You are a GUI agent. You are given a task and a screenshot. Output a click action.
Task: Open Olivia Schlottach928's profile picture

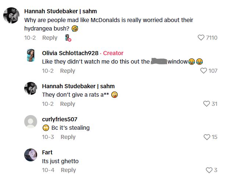31,56
